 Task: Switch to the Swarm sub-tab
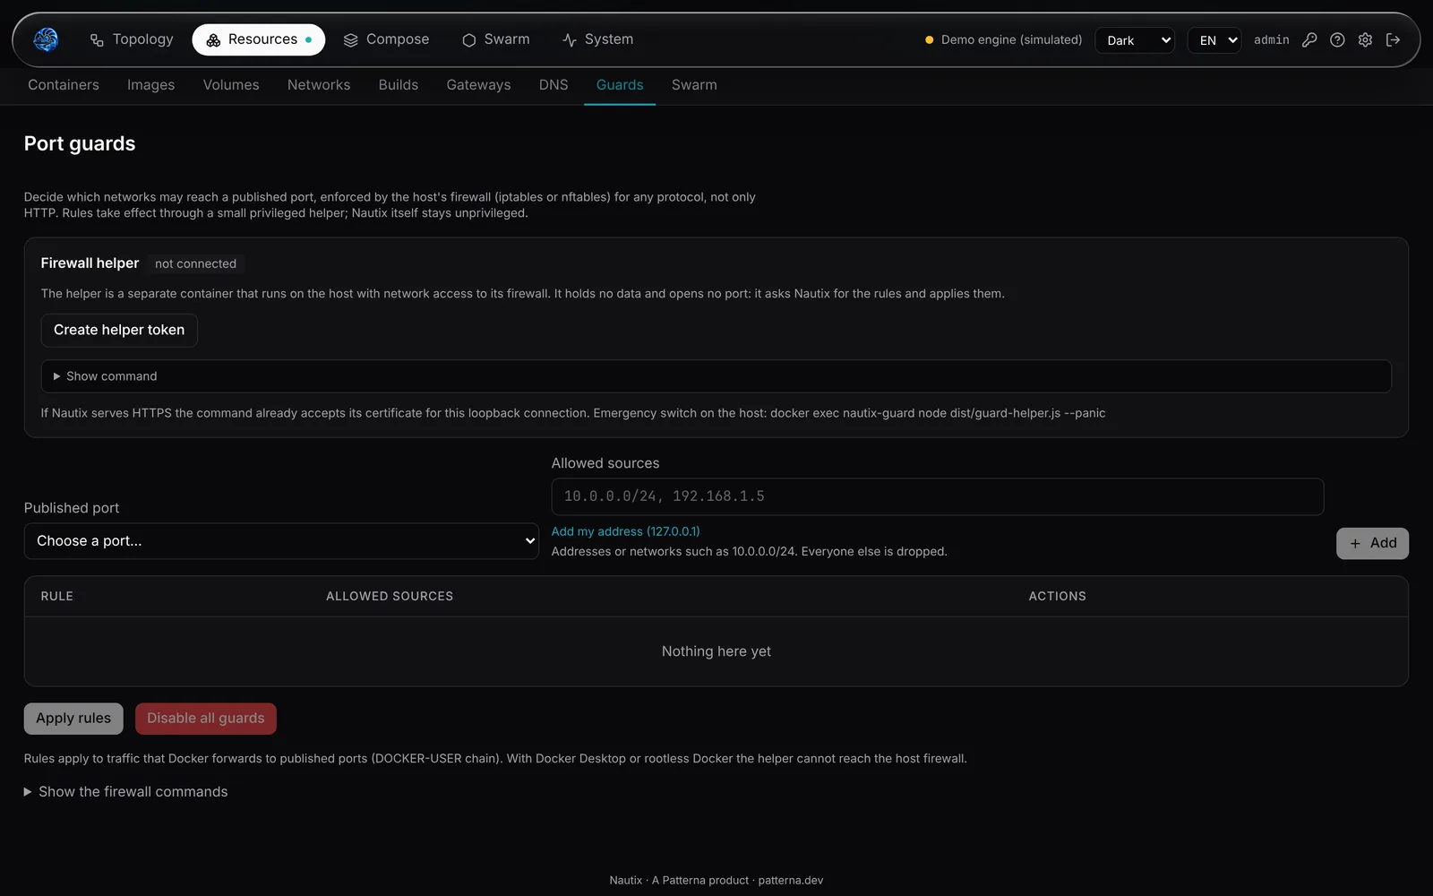[694, 85]
